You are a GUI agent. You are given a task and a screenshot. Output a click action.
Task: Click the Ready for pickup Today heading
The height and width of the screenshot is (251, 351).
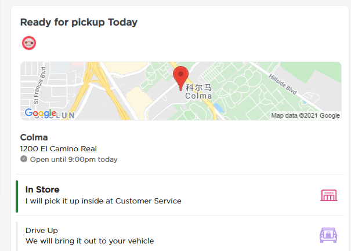(x=79, y=23)
